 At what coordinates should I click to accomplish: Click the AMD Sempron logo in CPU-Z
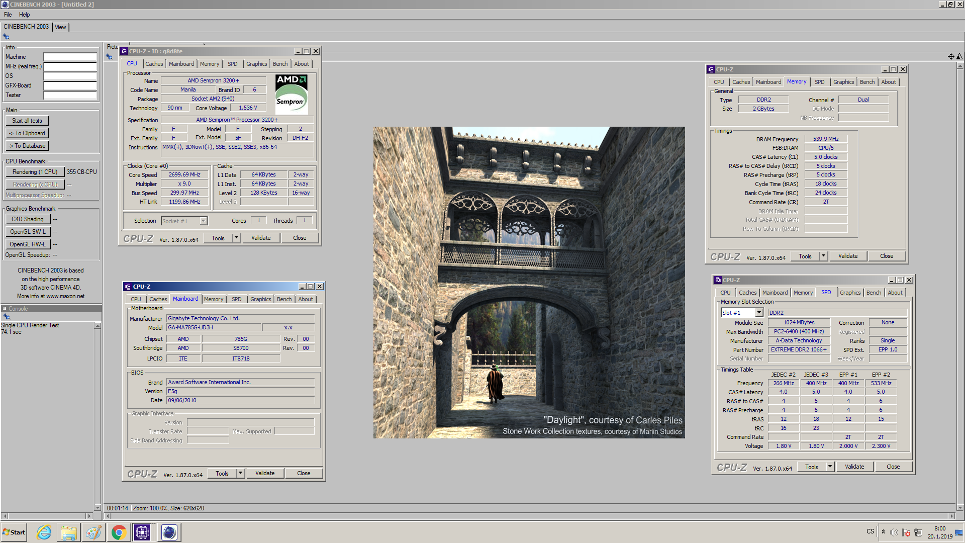coord(292,94)
